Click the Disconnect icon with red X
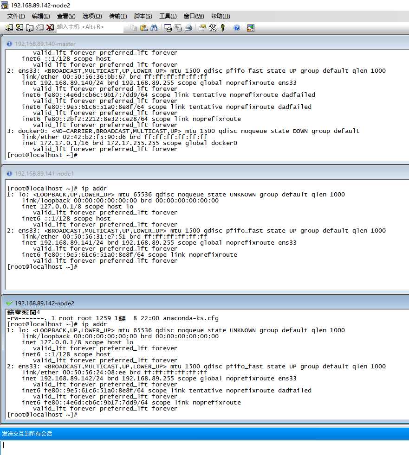The image size is (409, 455). click(50, 27)
